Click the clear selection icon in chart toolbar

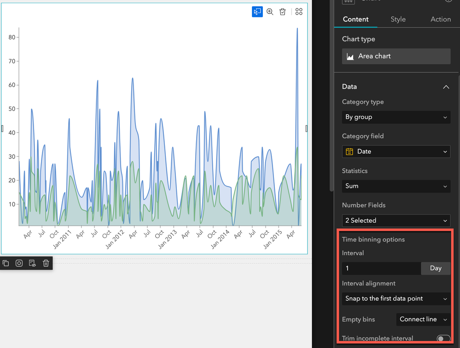[283, 12]
